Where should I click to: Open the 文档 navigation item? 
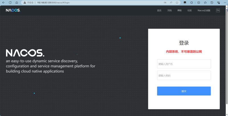(169, 11)
